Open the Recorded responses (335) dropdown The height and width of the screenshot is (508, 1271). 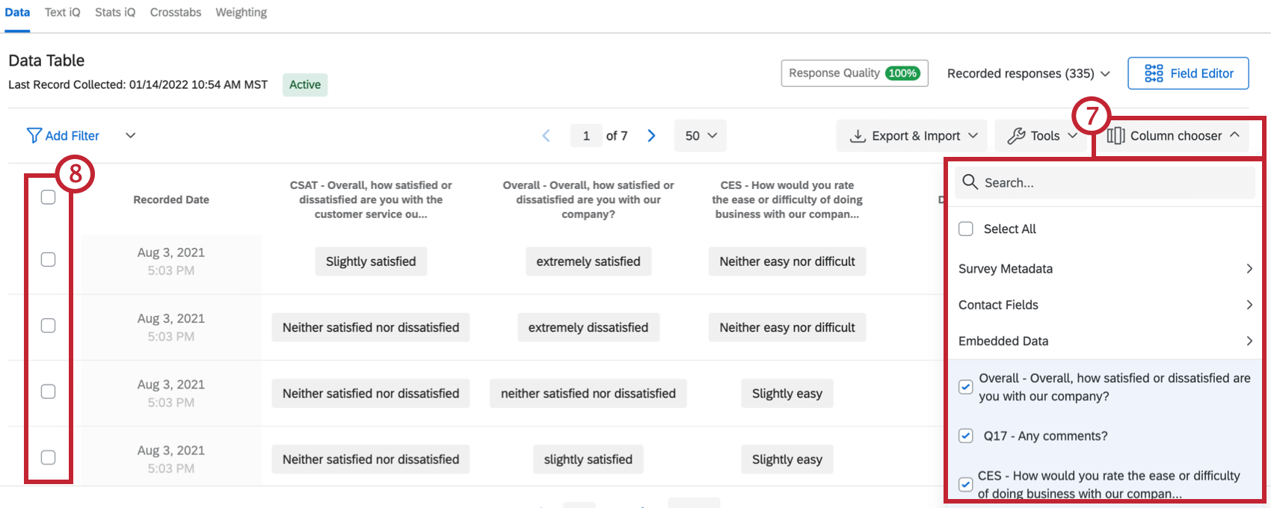pos(1028,73)
